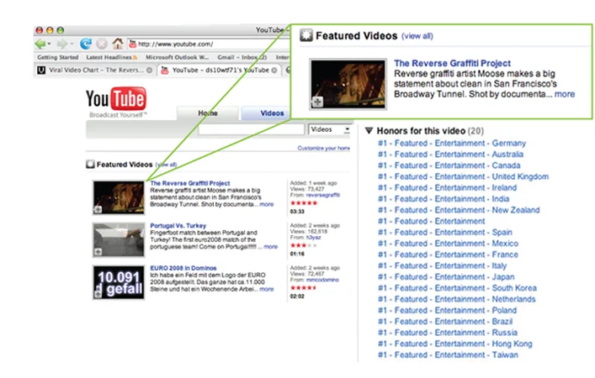
Task: Click the star icon beside enlarged Featured Videos
Action: 306,35
